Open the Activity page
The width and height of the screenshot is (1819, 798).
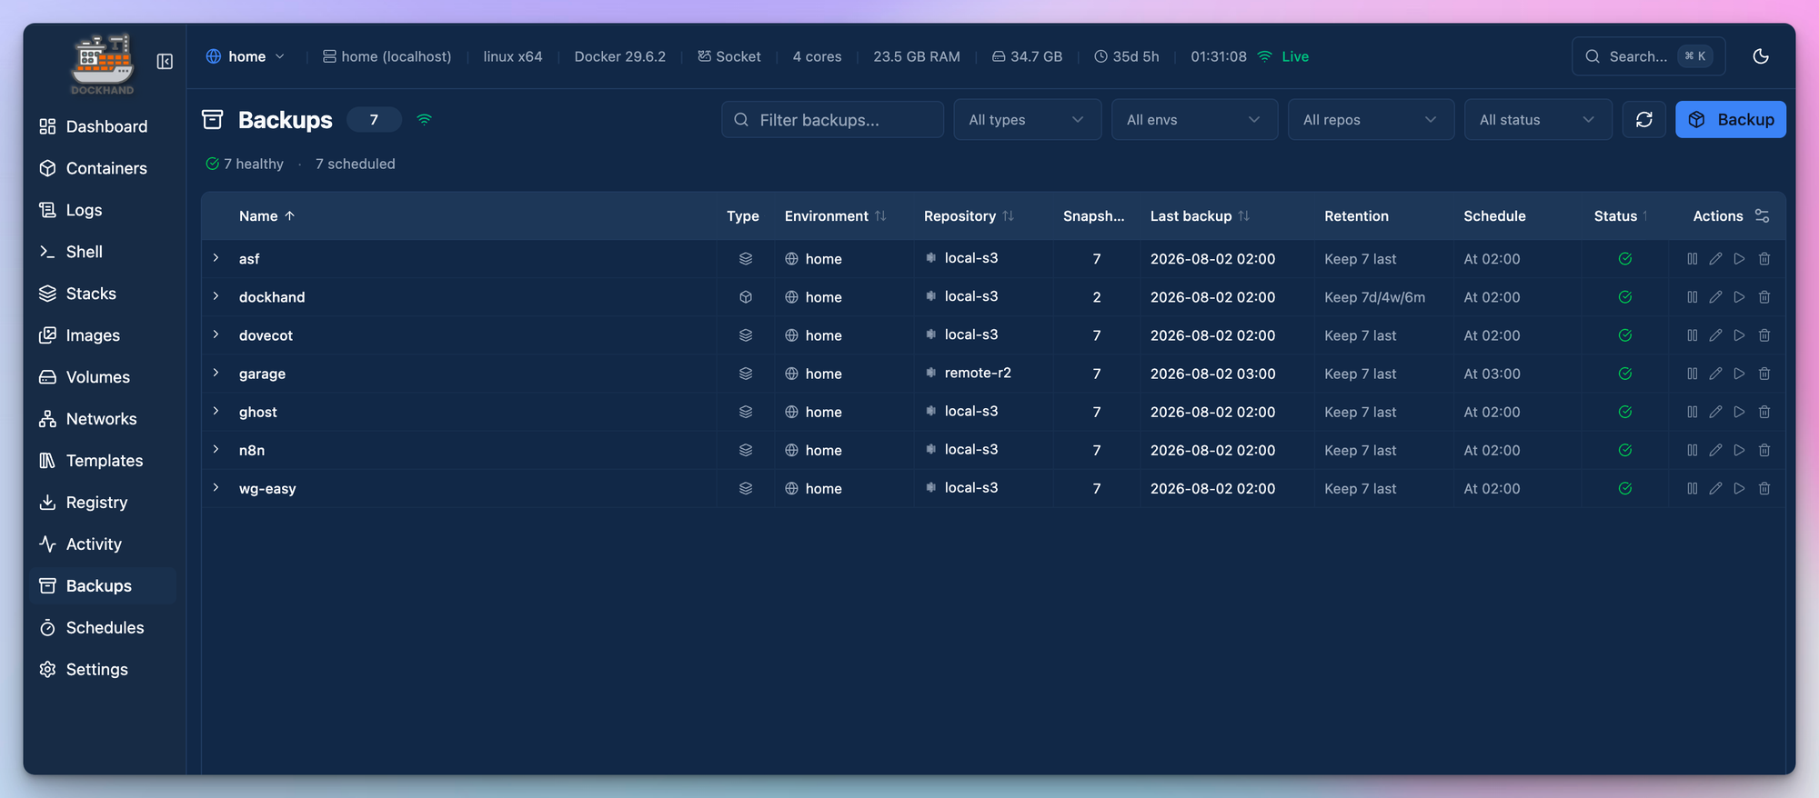click(104, 544)
